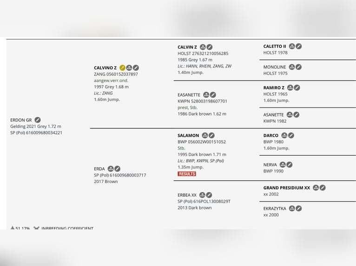Open pedigree tree icon for Calvin Z
The height and width of the screenshot is (266, 356).
(x=203, y=47)
